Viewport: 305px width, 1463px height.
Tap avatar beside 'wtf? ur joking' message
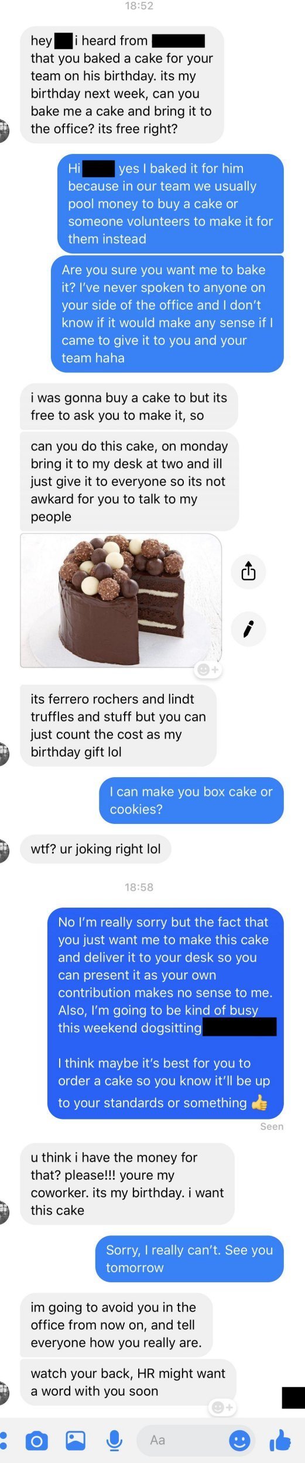pos(4,850)
